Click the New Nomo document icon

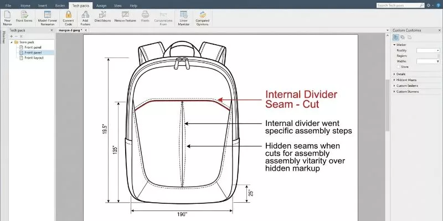click(x=7, y=14)
